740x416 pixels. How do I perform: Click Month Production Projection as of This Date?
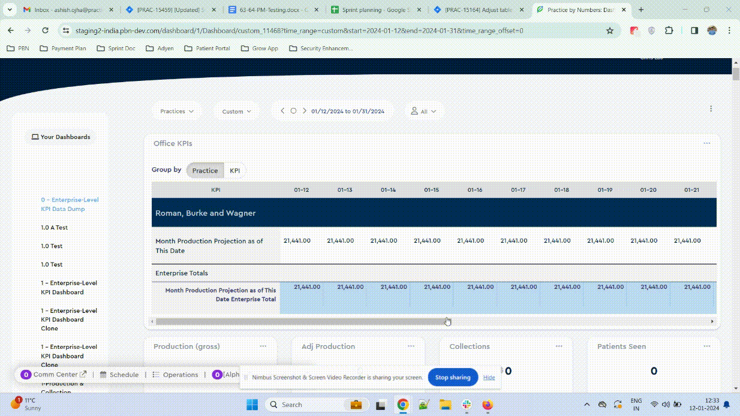pos(209,246)
